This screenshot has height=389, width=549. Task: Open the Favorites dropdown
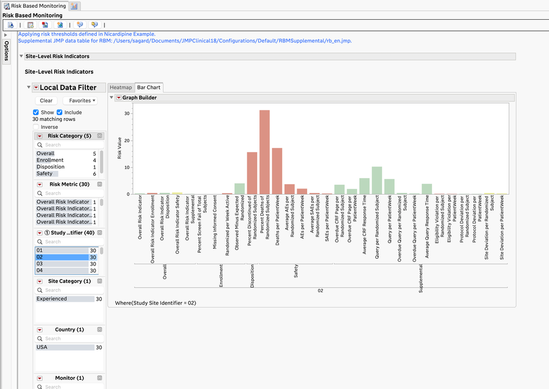(80, 101)
